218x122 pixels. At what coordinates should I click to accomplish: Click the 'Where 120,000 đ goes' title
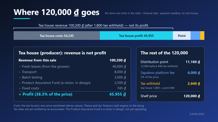click(x=57, y=12)
